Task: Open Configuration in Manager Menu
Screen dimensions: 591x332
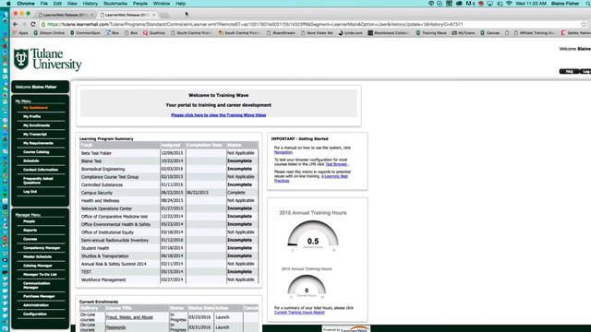Action: [x=35, y=314]
